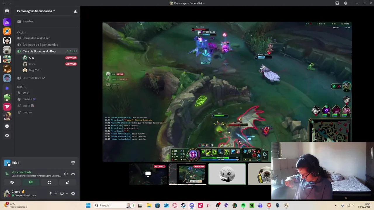
Task: Join Posto da Rota 66 voice channel
Action: 47,78
